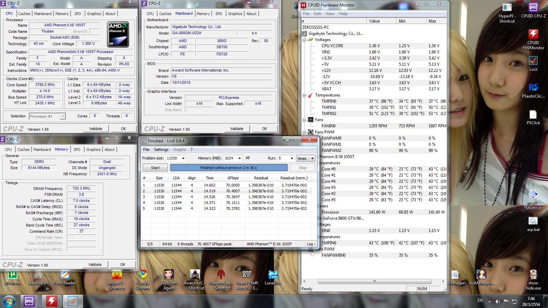The width and height of the screenshot is (548, 308).
Task: Open the Settings menu in LinX
Action: coord(161,150)
